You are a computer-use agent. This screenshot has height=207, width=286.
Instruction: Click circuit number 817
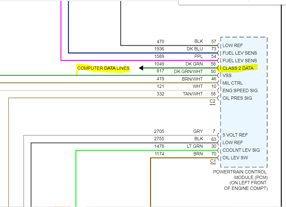tap(160, 71)
